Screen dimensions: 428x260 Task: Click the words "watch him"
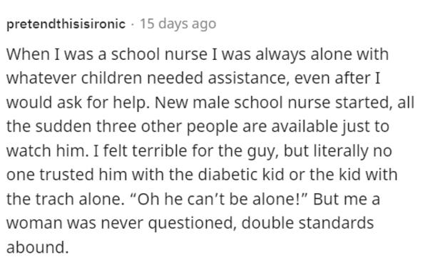46,151
